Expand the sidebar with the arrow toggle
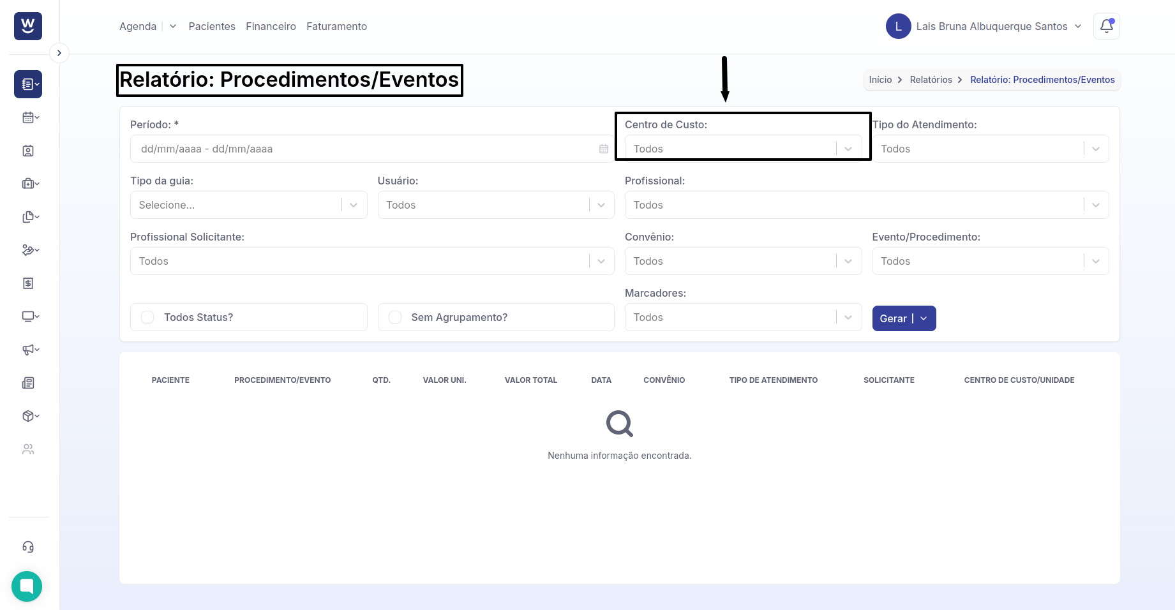Screen dimensions: 1175x610 pos(59,53)
